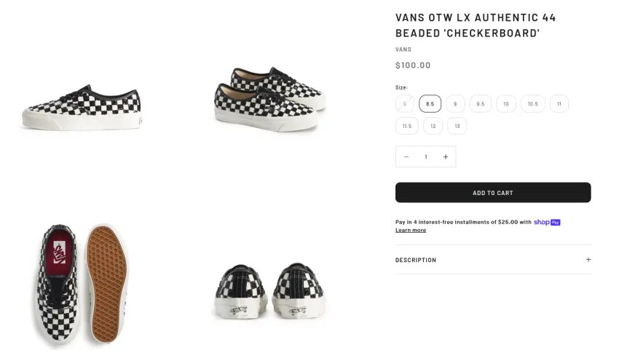Choose size 12
This screenshot has width=619, height=350.
click(x=433, y=126)
